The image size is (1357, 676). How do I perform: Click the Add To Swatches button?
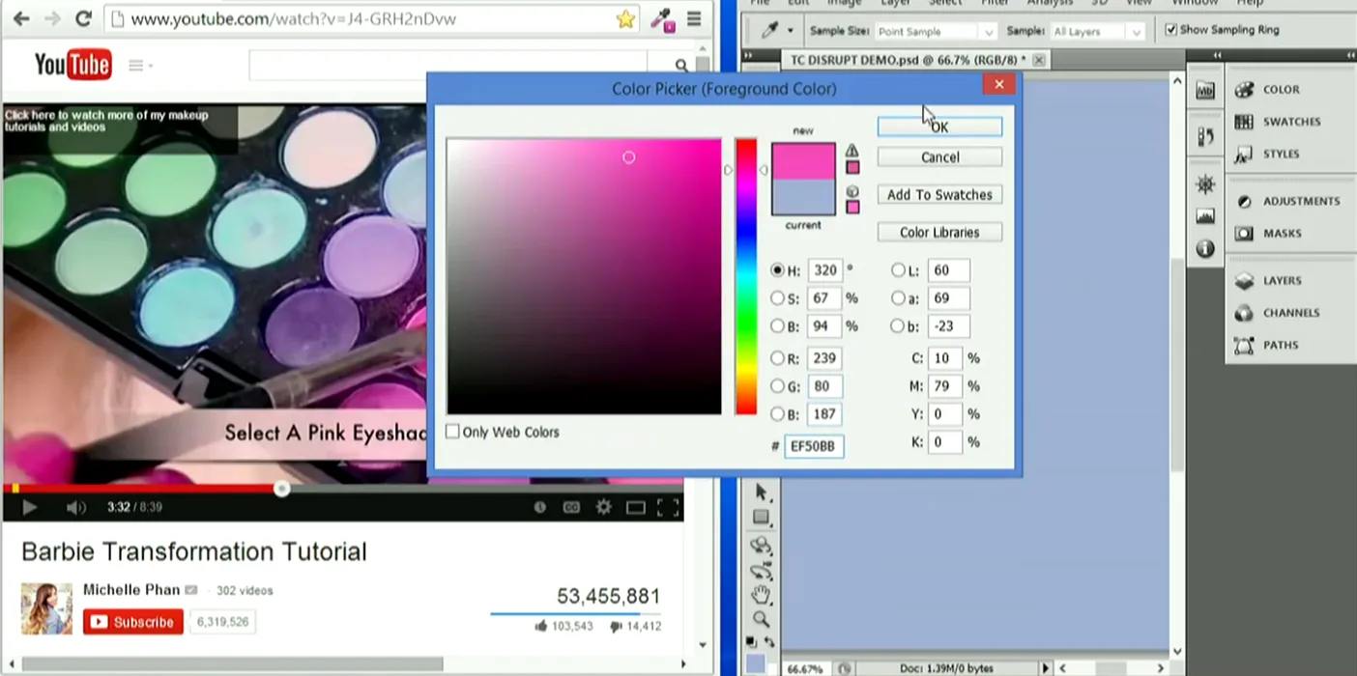(939, 195)
